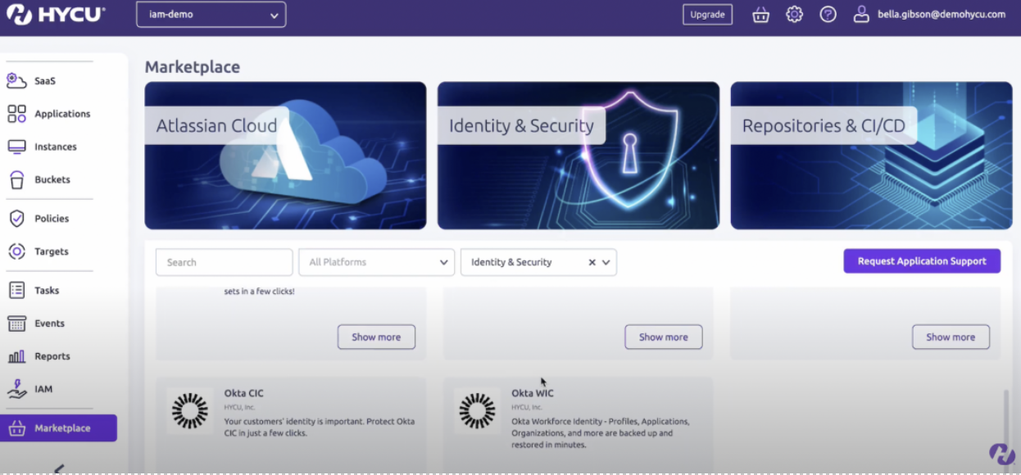Open the iam-demo organization dropdown

click(211, 14)
